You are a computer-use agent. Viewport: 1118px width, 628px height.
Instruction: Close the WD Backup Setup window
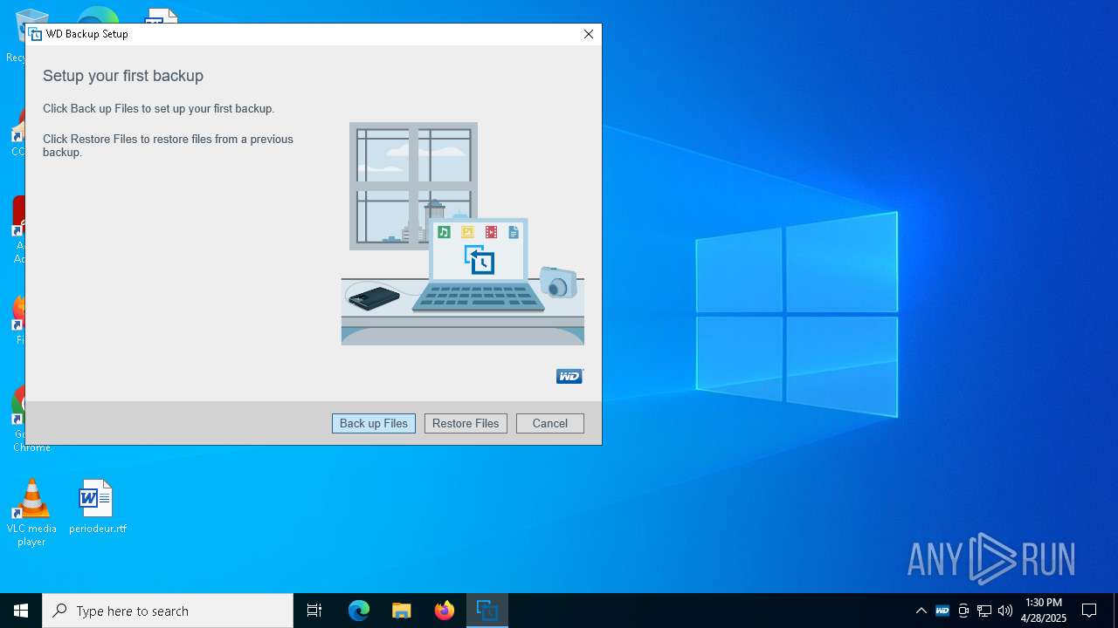[x=589, y=34]
